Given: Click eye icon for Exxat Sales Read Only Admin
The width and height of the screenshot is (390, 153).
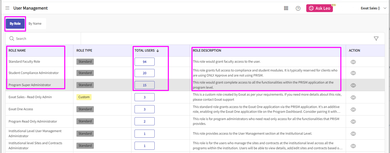Looking at the screenshot, I should pos(353,97).
